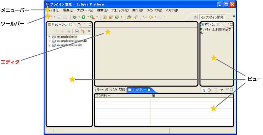This screenshot has width=263, height=135.
Task: Click the プラグイン開発 perspective button
Action: click(212, 17)
